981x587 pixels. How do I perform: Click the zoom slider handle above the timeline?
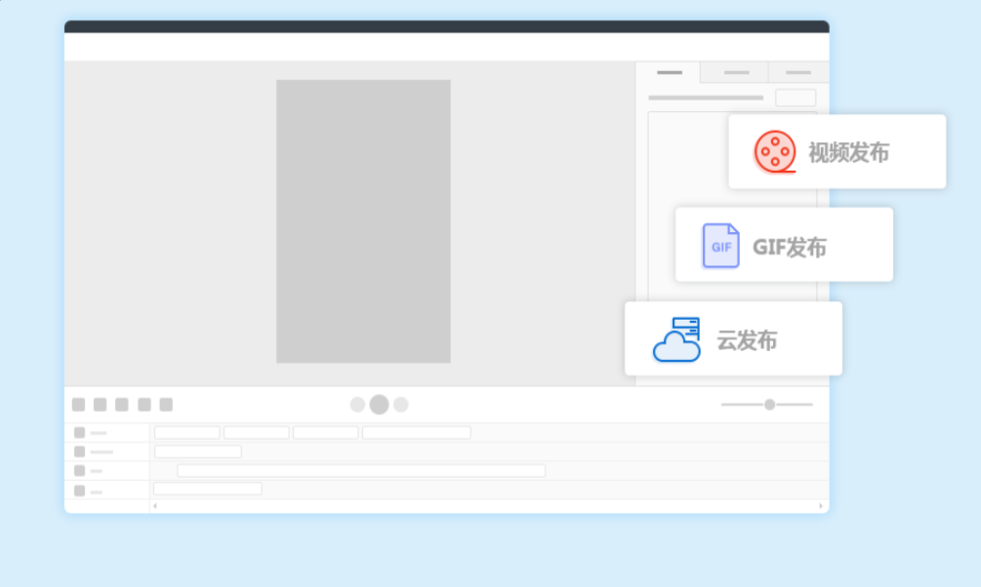coord(769,405)
